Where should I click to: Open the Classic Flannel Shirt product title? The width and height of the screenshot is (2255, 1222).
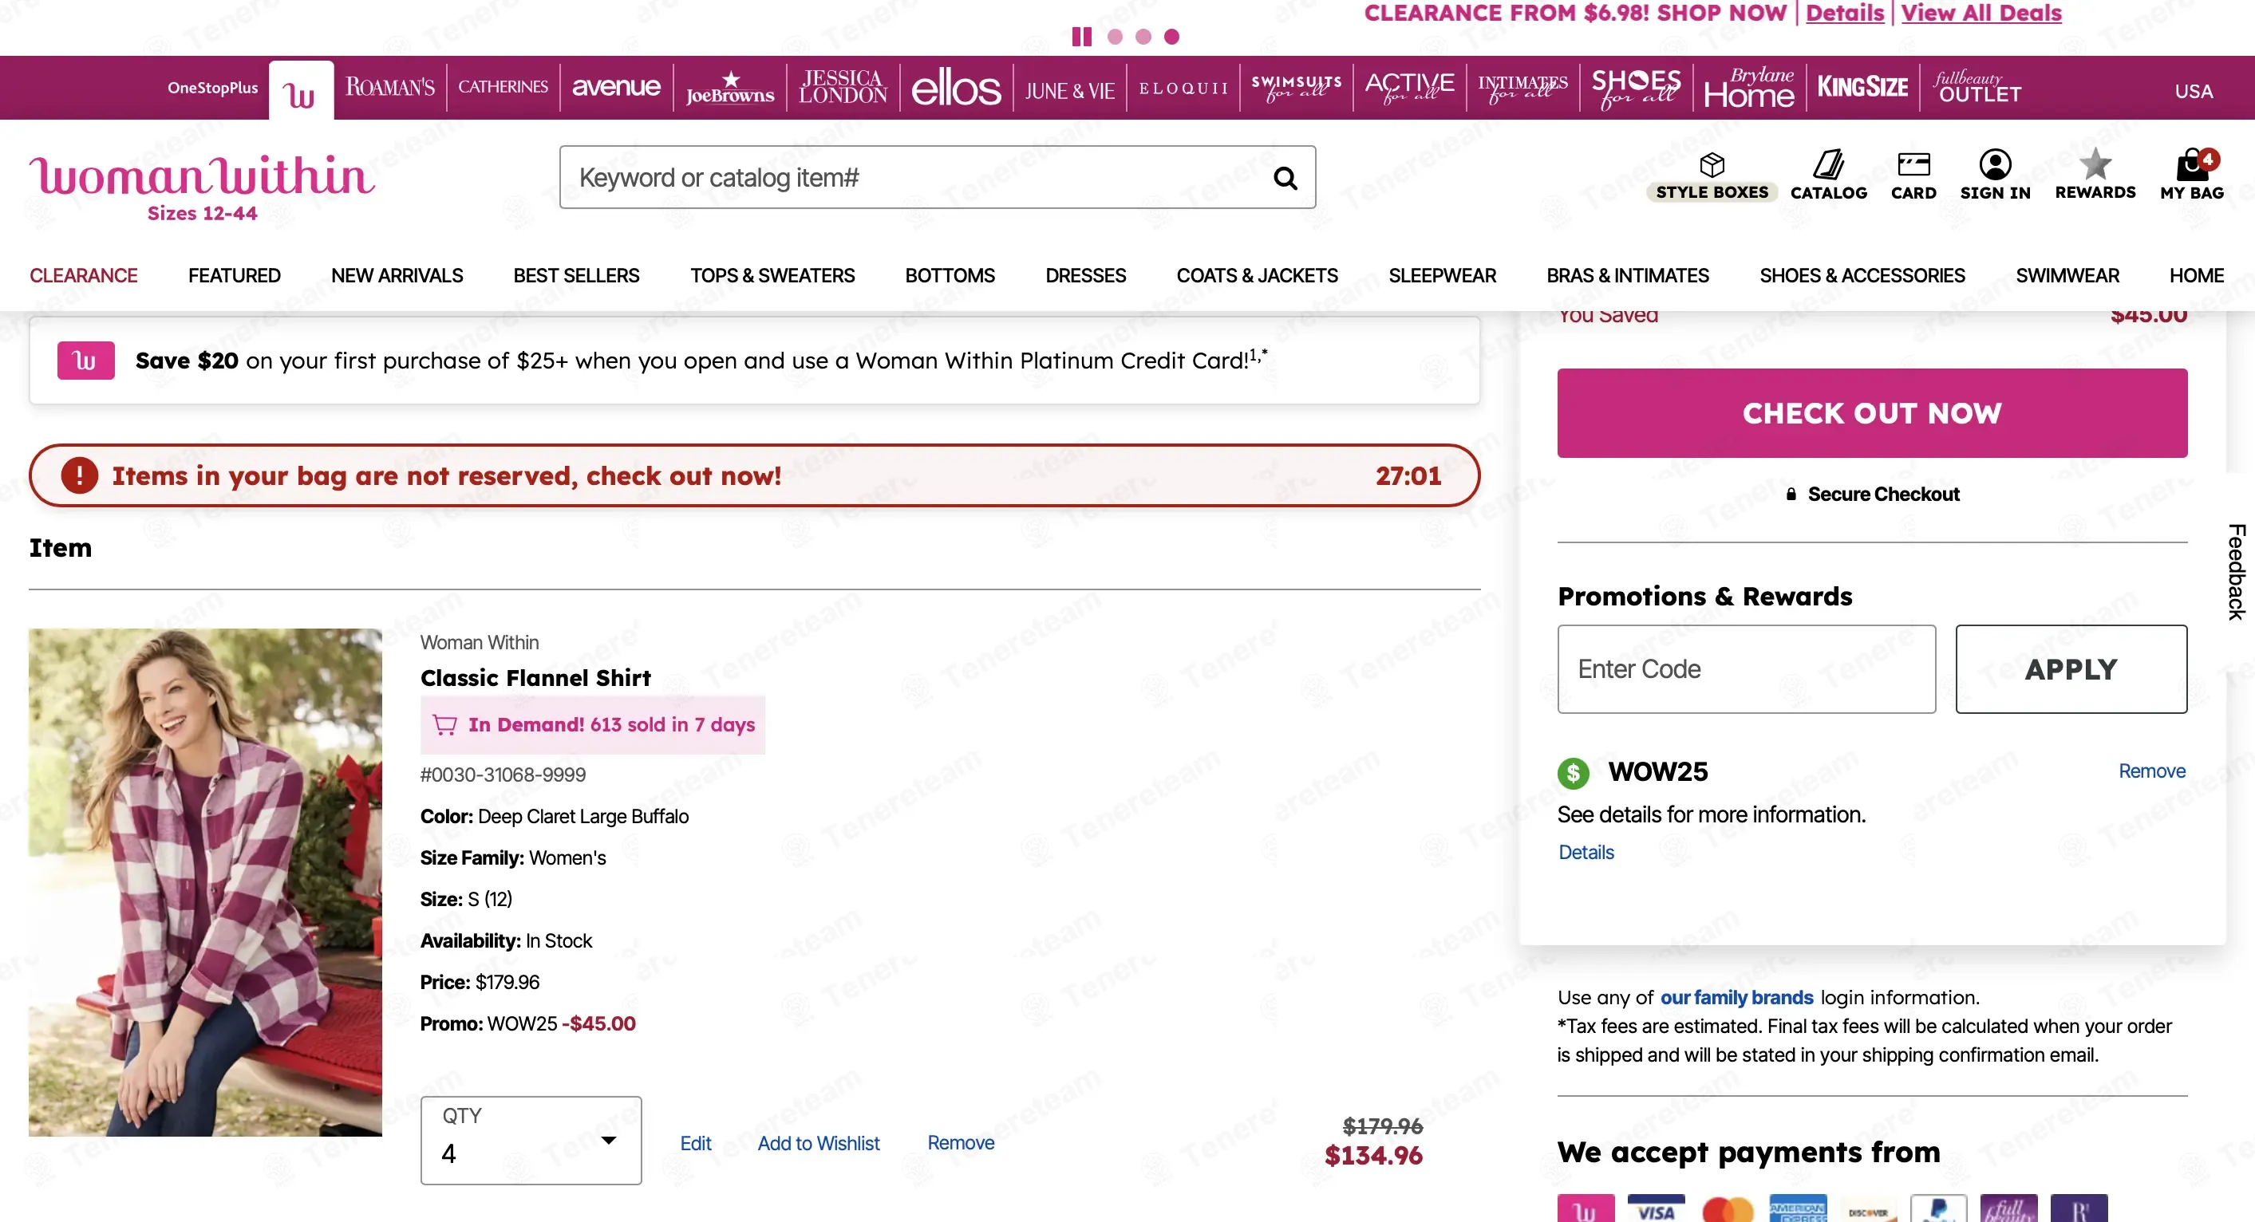point(535,677)
